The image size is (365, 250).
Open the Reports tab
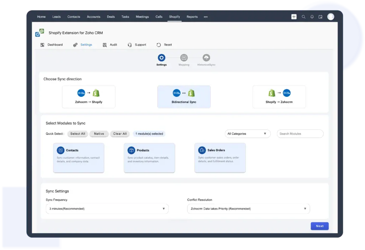192,17
